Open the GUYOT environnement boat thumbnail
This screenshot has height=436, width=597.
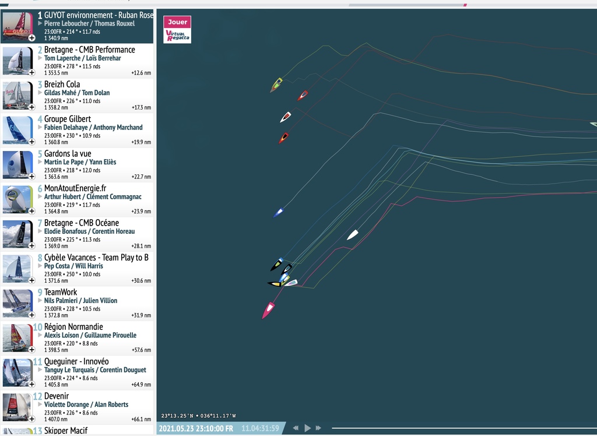(17, 26)
